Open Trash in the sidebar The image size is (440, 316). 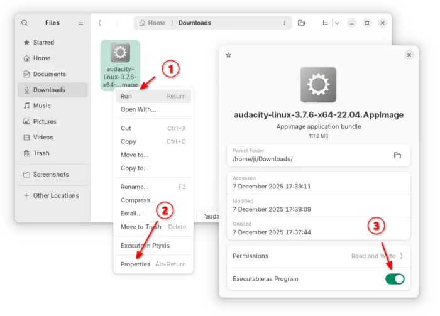[x=41, y=153]
